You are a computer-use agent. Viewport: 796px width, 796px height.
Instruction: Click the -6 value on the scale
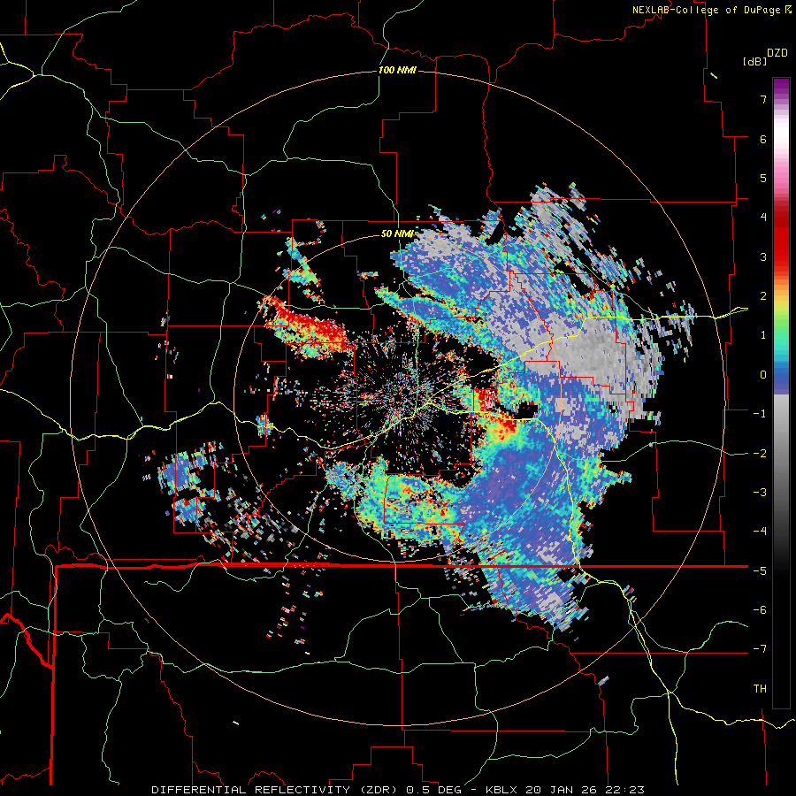[x=760, y=610]
